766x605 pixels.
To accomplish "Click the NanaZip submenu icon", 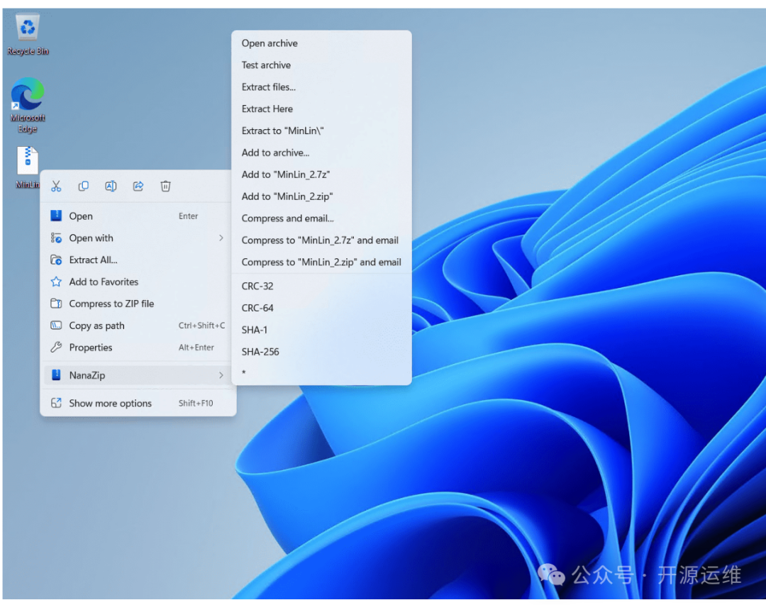I will click(56, 374).
